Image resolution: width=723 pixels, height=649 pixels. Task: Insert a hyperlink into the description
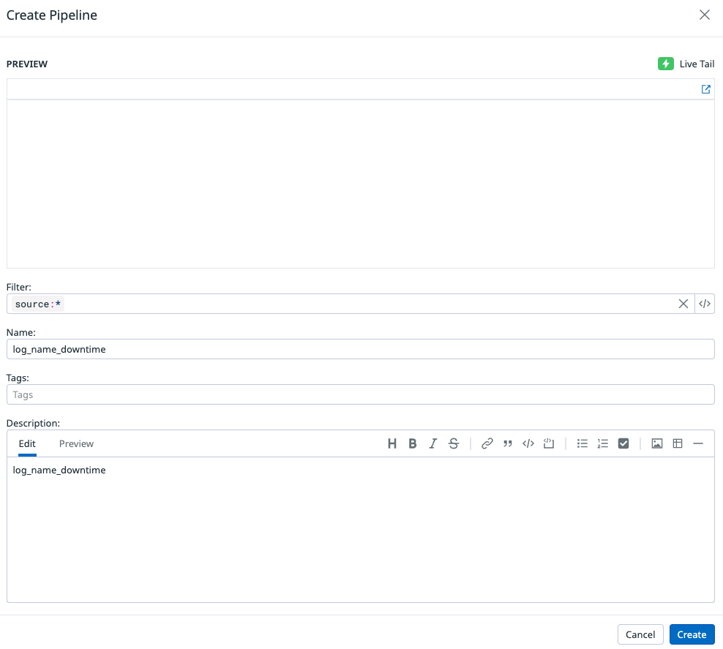click(487, 443)
